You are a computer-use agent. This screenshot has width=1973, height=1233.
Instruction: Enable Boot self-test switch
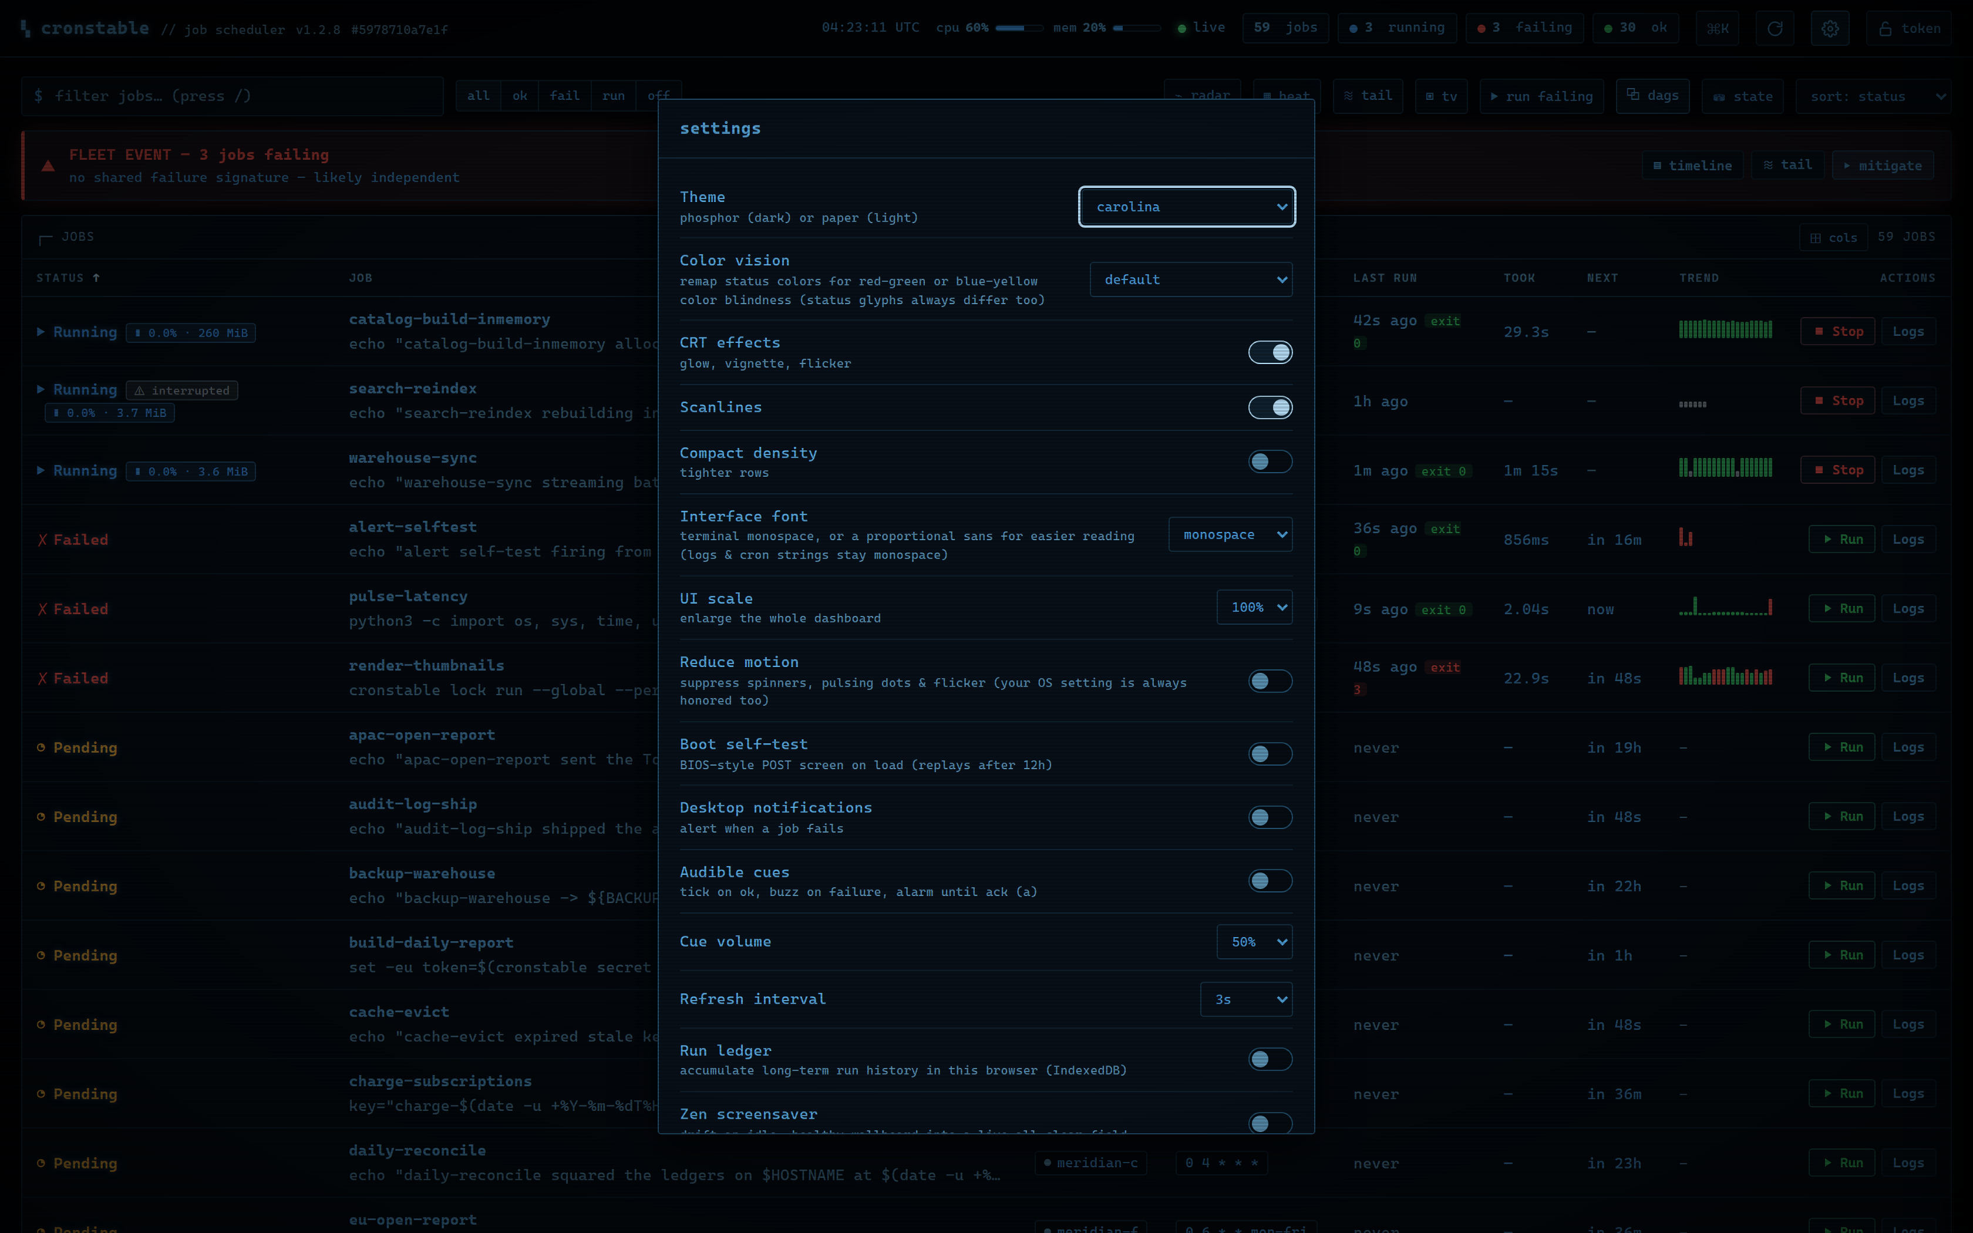click(x=1270, y=753)
